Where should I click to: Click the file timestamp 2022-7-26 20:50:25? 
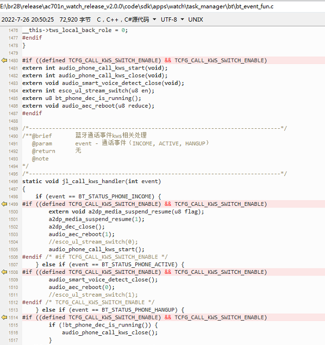point(28,20)
